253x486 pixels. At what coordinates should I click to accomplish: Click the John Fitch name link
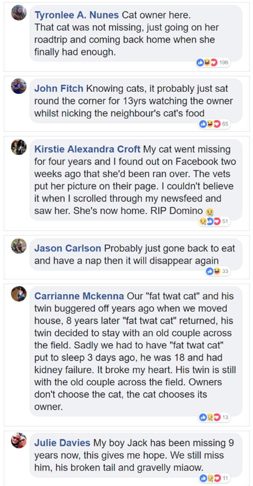coord(59,89)
